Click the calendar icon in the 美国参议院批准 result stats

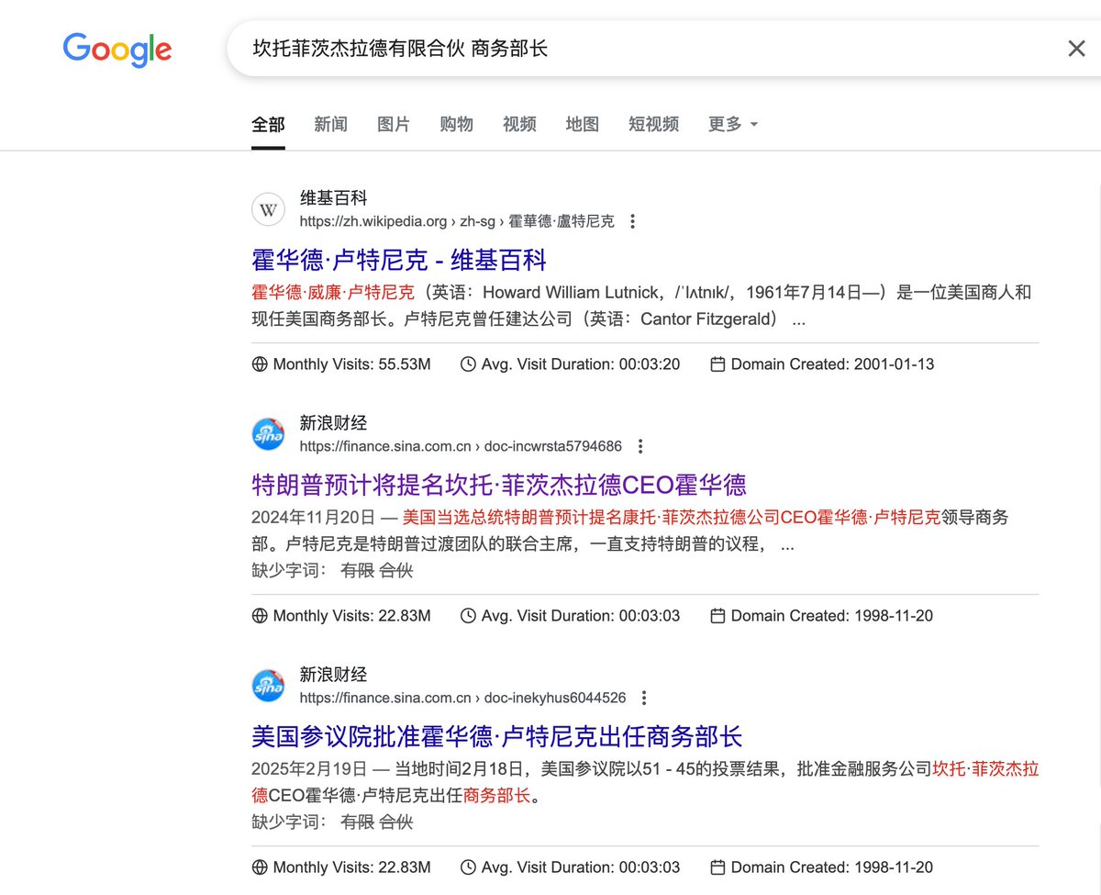point(717,867)
